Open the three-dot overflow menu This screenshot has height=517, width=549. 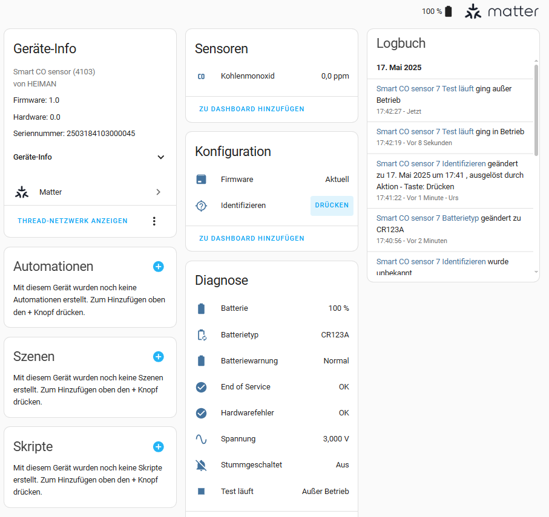click(154, 221)
